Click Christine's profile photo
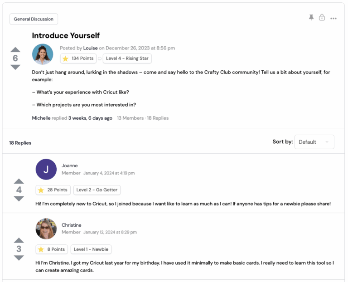 point(46,229)
